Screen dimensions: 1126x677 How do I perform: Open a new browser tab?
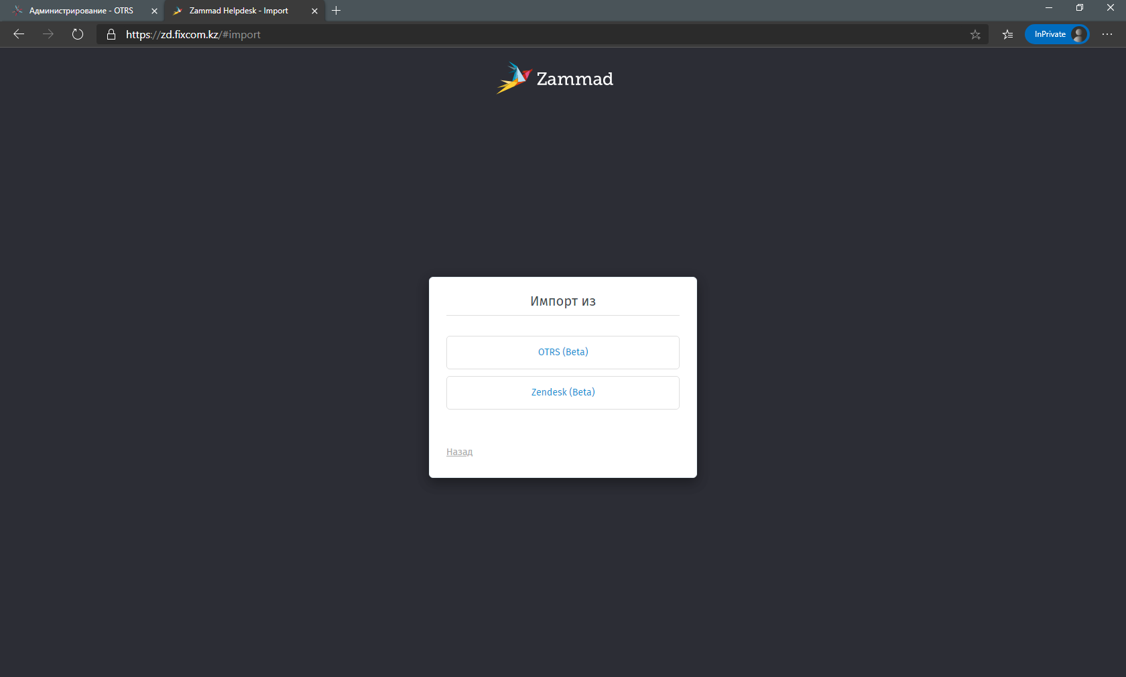pos(336,11)
